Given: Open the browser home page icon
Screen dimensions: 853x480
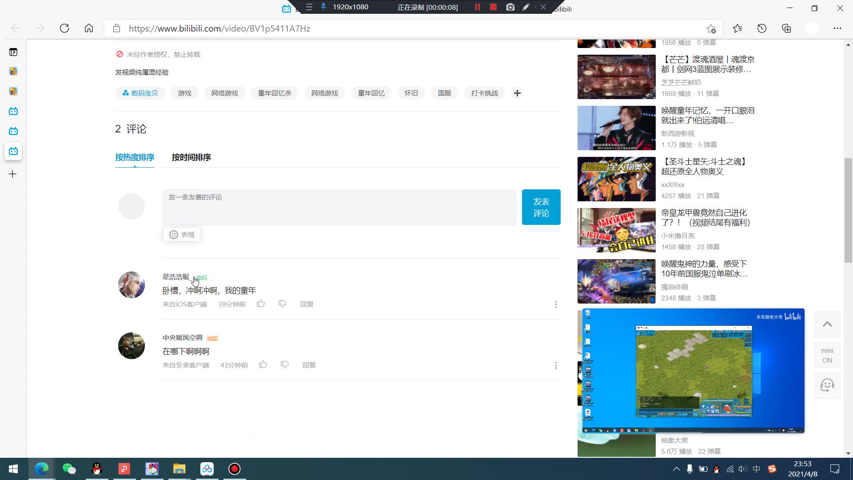Looking at the screenshot, I should tap(89, 28).
